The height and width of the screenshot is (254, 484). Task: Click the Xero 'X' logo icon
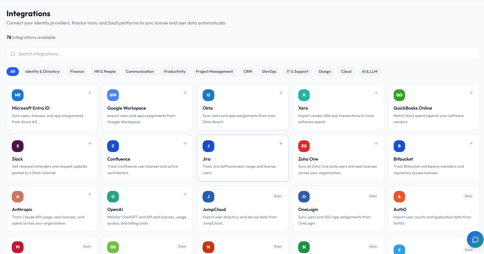coord(304,95)
